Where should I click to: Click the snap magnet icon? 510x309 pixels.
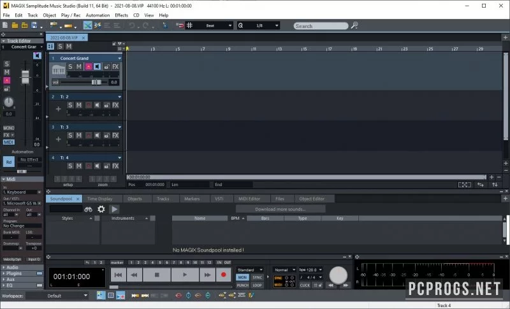(x=180, y=25)
